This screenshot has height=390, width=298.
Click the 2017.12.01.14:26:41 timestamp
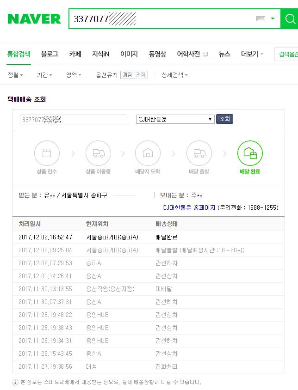click(45, 276)
